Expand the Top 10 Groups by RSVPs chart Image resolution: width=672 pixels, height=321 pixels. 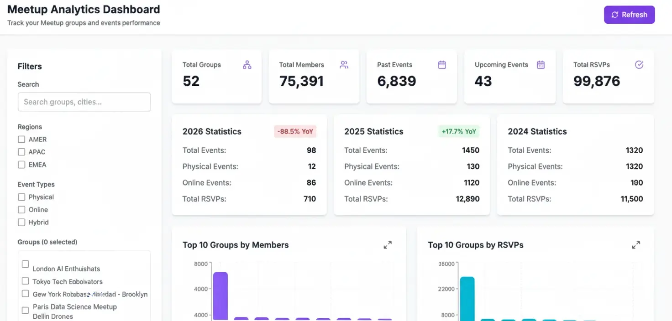tap(636, 245)
